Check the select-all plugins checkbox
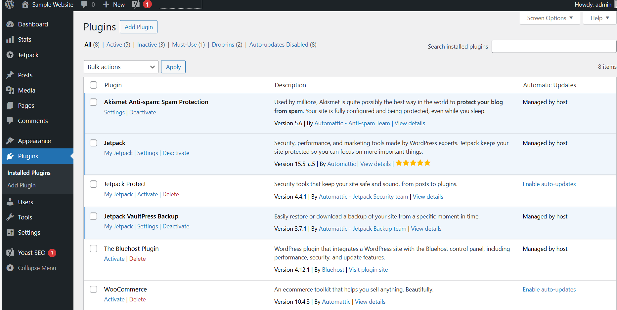 click(x=93, y=85)
